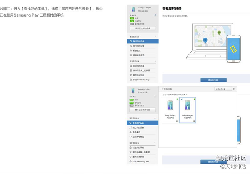Screen dimensions: 250x174
Task: Collapse the 保护我的设备 section in upper sidebar
Action: point(155,61)
